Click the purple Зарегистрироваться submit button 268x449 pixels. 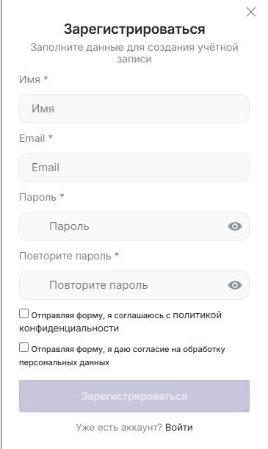[134, 396]
